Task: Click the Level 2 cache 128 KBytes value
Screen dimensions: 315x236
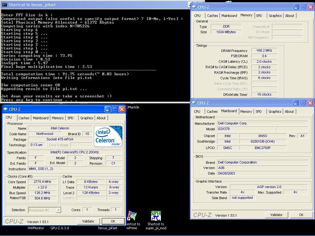Action: click(x=91, y=193)
